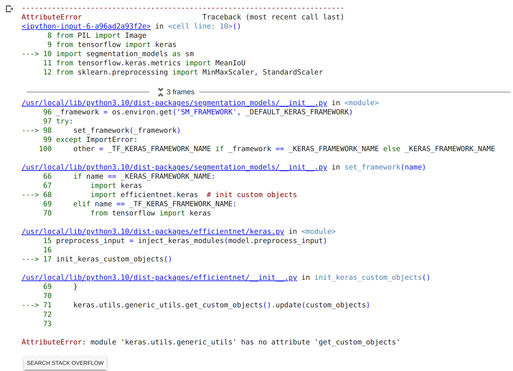Click the AttributeError heading at the top of the traceback

tap(52, 17)
